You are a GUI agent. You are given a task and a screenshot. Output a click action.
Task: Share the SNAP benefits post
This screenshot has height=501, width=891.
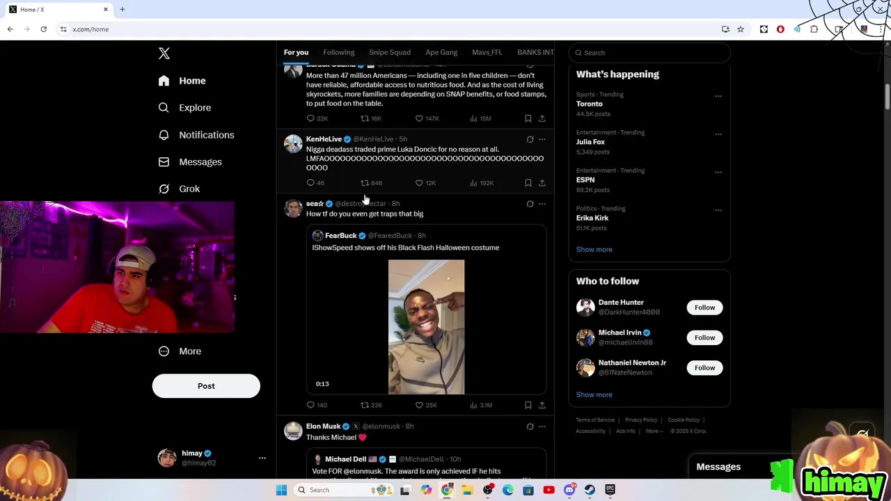(x=542, y=118)
